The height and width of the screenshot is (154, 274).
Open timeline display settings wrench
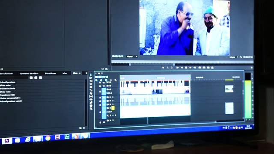116,80
